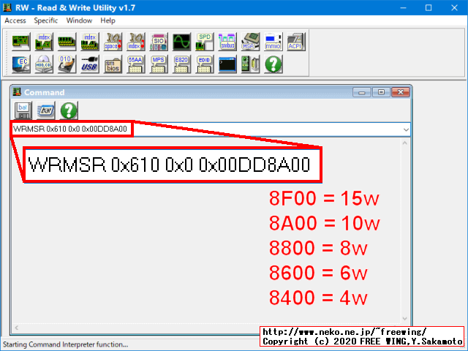
Task: Open the Window menu
Action: 79,20
